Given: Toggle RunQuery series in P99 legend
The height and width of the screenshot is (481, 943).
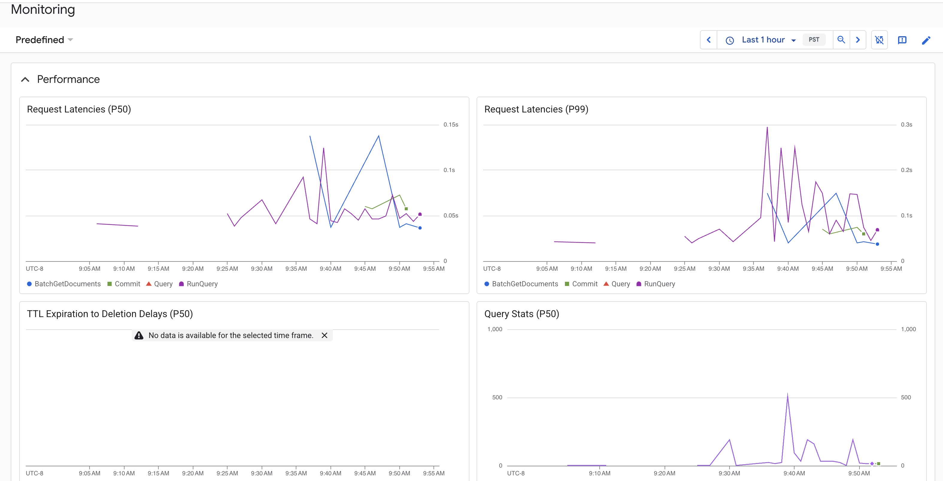Looking at the screenshot, I should point(656,284).
